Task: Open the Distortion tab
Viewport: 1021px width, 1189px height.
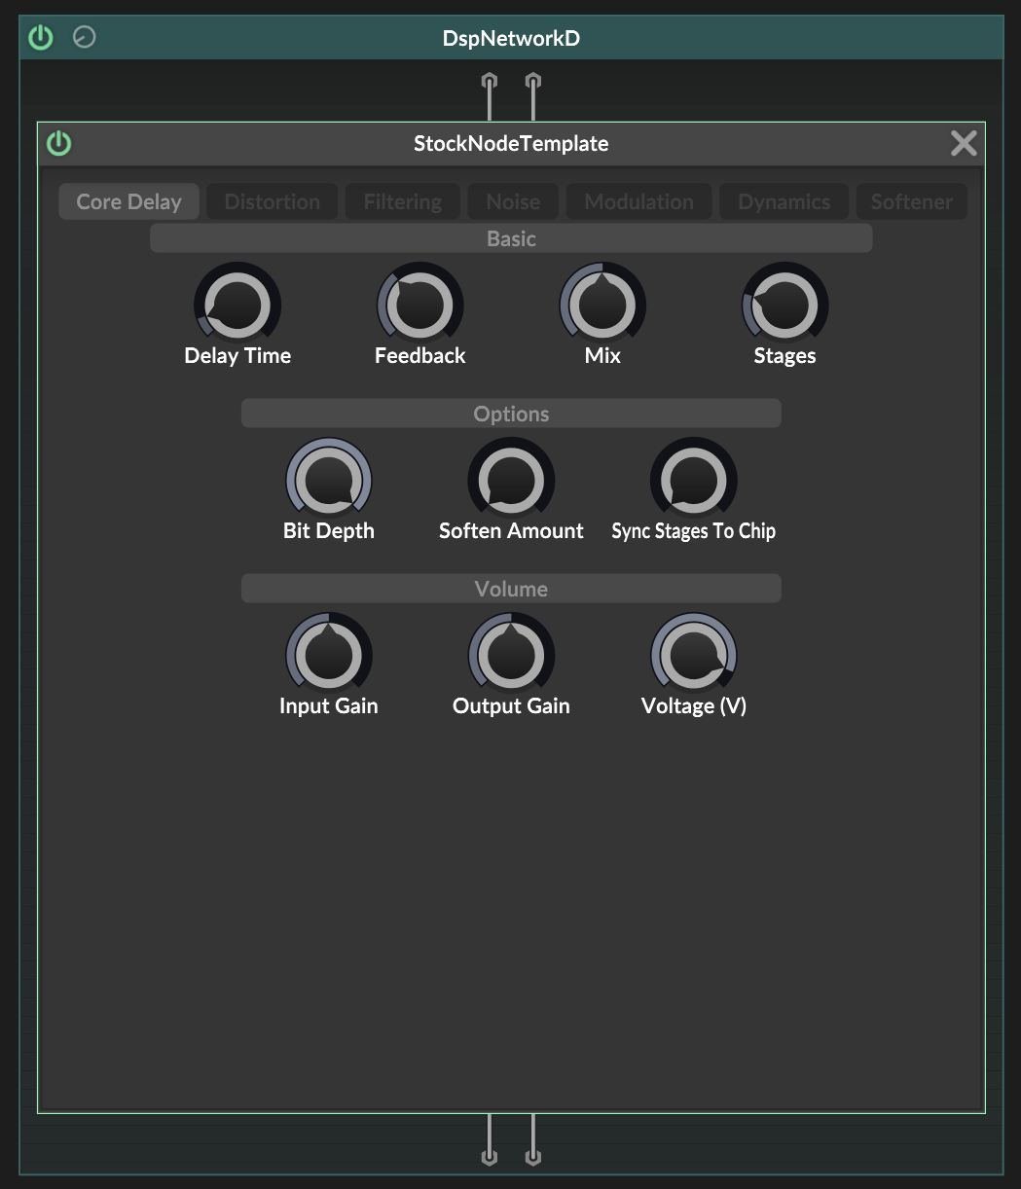Action: 272,201
